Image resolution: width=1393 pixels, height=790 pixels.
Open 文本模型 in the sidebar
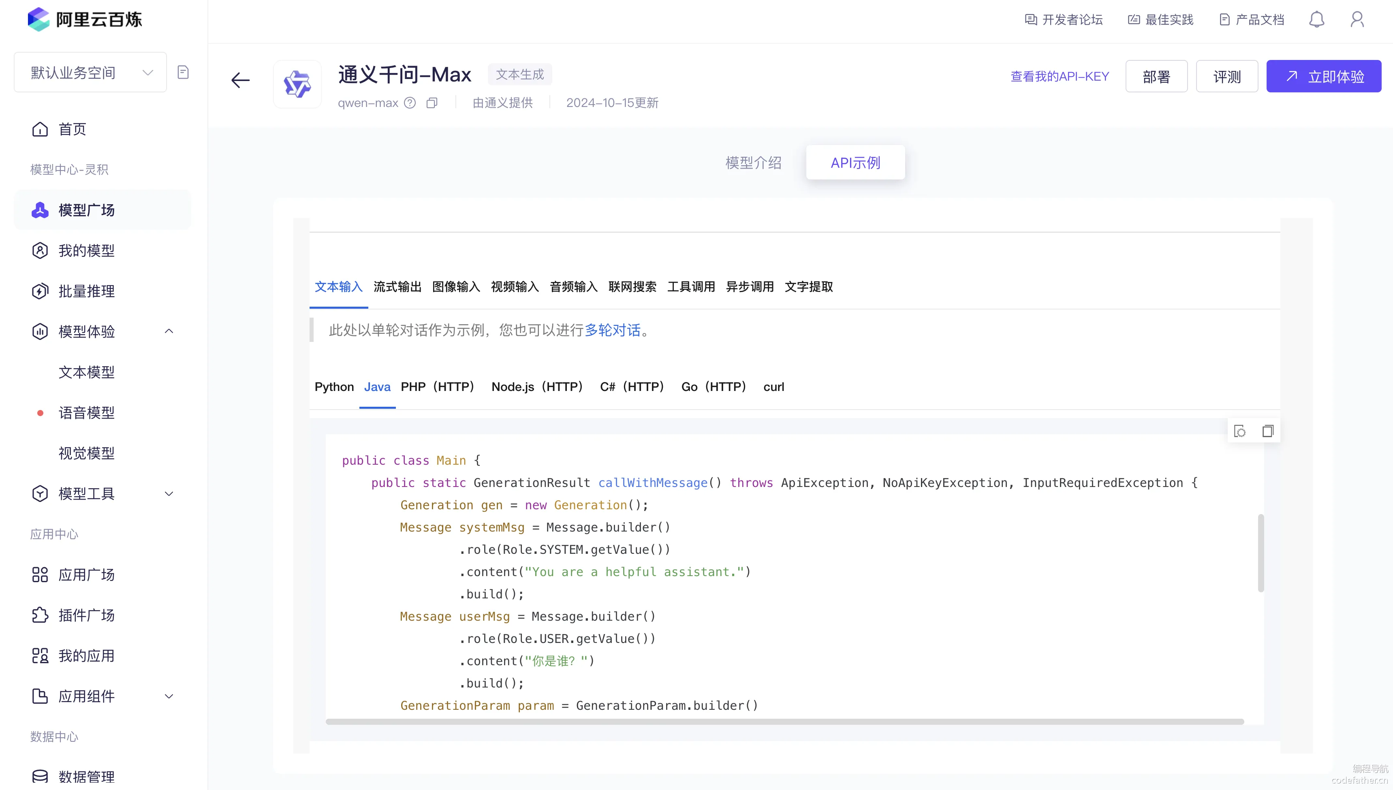87,372
